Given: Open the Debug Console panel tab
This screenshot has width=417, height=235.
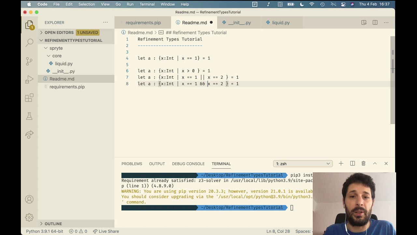Looking at the screenshot, I should point(188,164).
